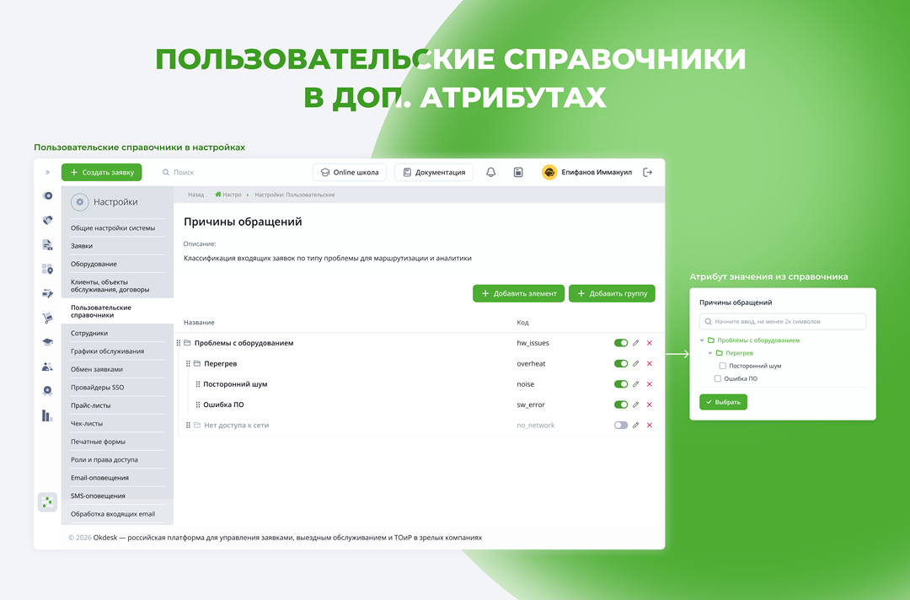Click folder icon of Нет доступа к сети
This screenshot has width=910, height=600.
tap(197, 426)
